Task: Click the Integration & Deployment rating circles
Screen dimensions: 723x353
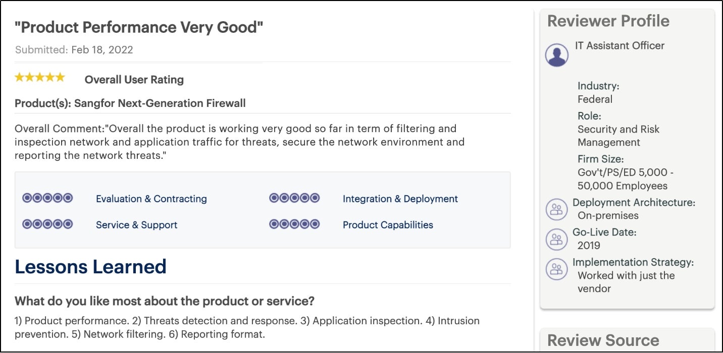Action: [294, 198]
